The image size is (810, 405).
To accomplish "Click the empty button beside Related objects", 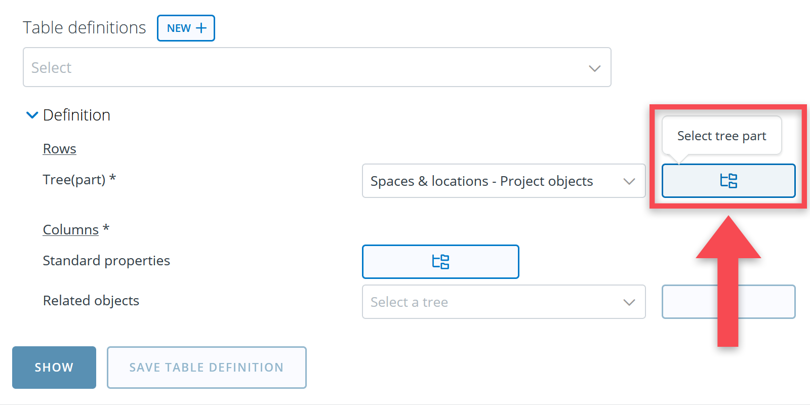I will (x=690, y=302).
